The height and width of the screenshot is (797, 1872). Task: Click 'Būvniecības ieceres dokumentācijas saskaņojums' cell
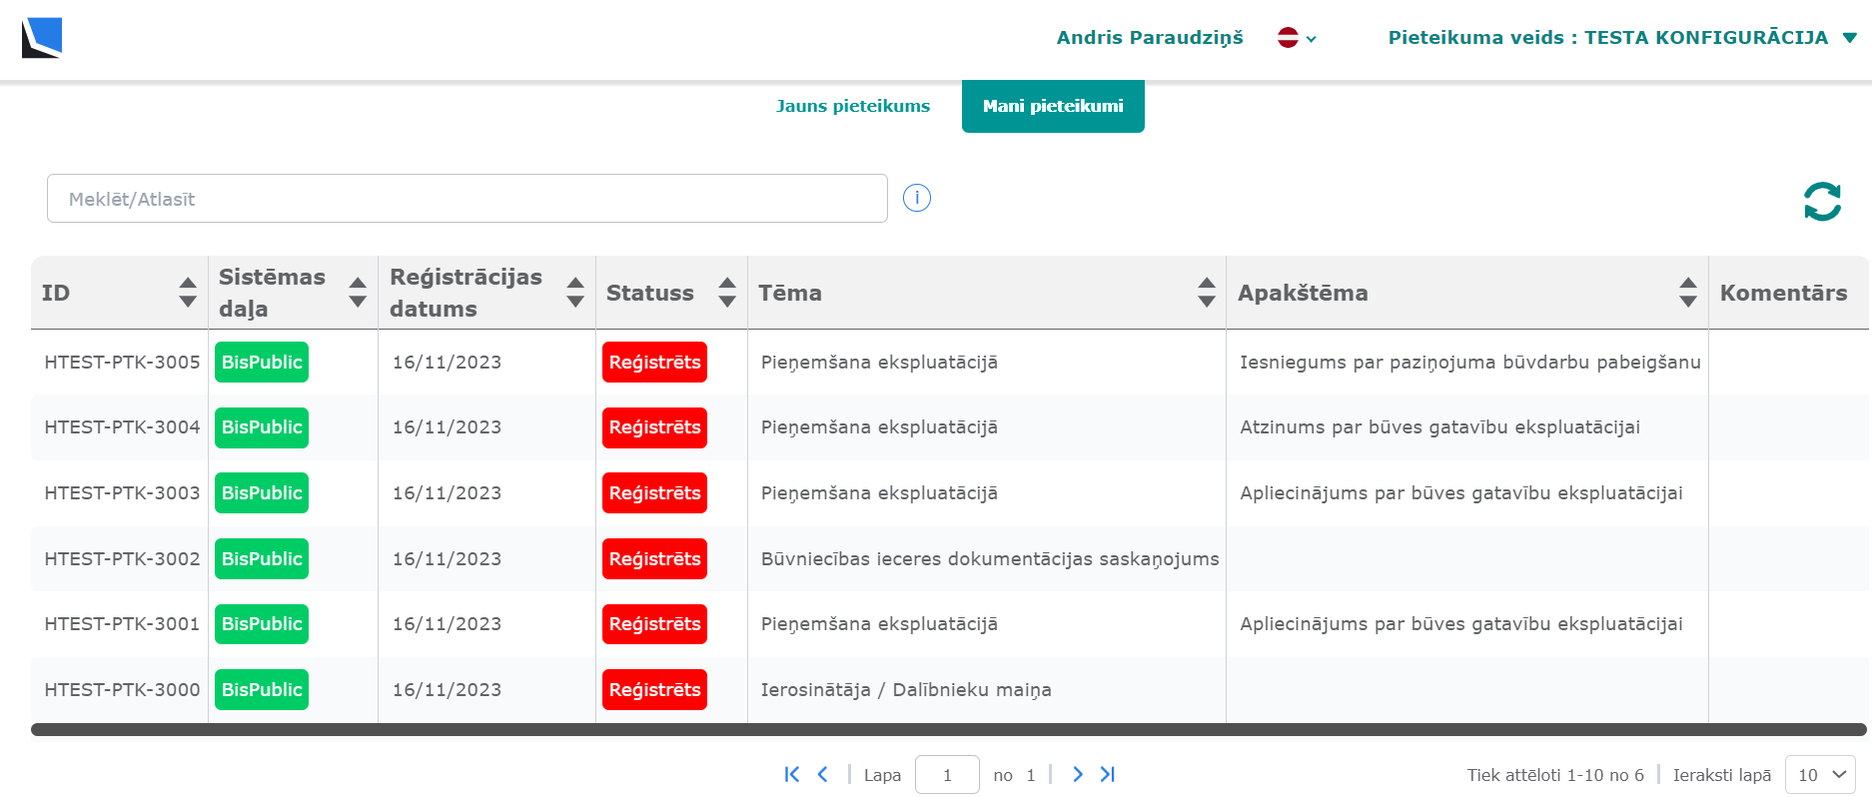click(x=990, y=559)
